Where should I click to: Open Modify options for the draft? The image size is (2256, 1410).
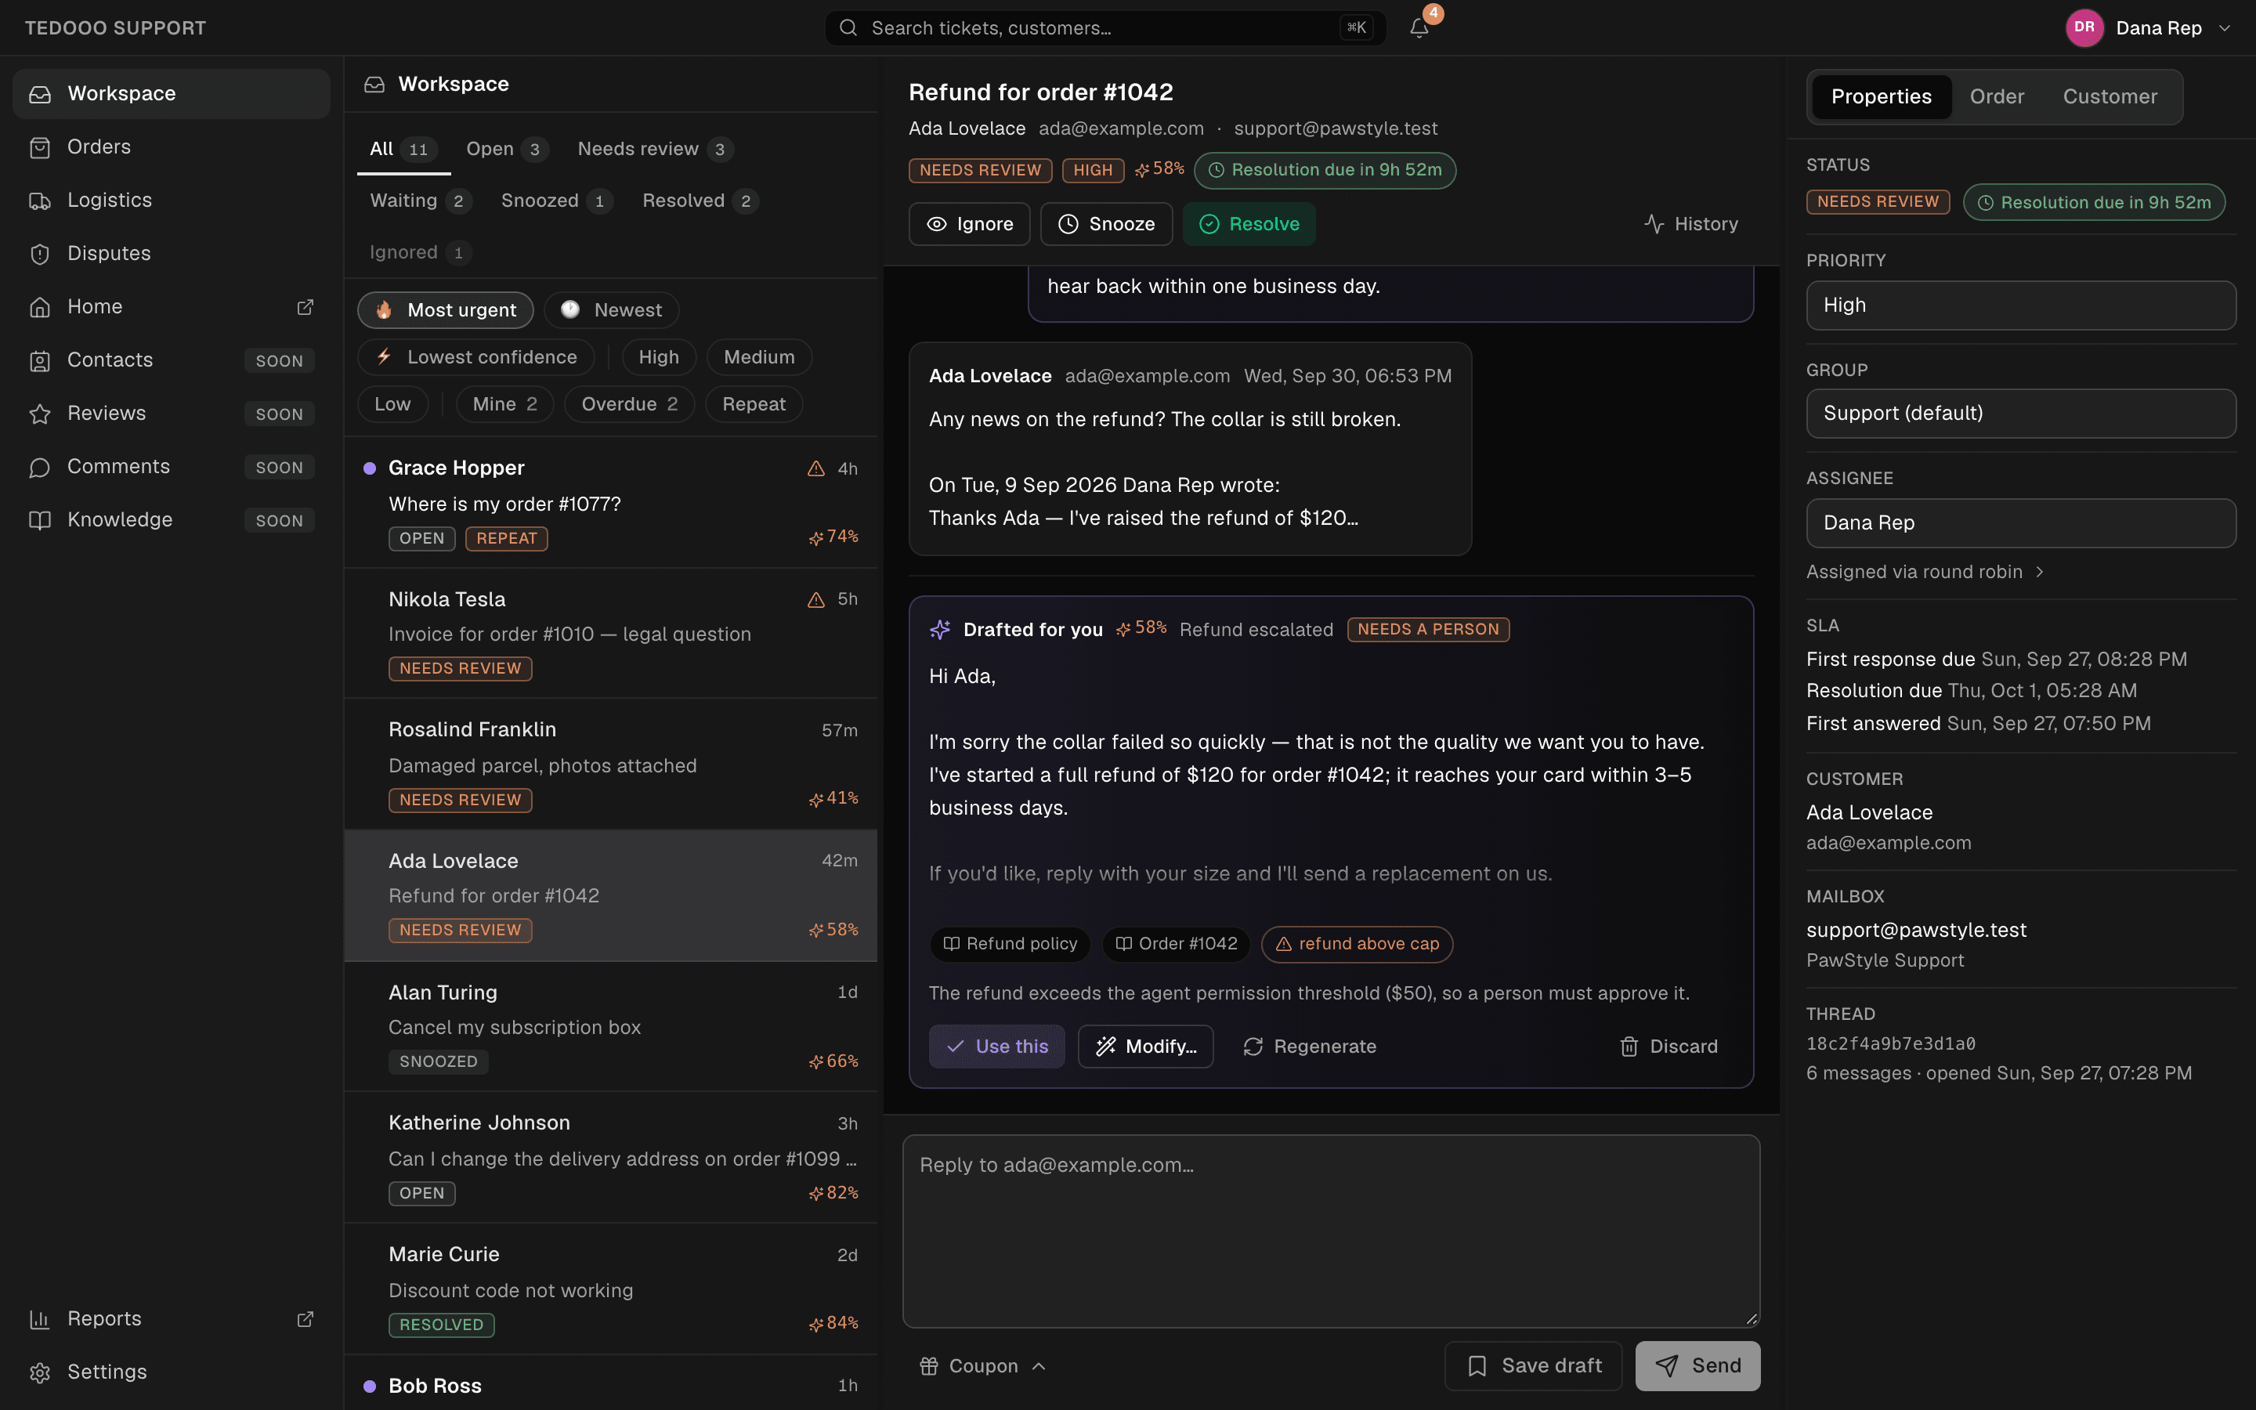(x=1146, y=1047)
